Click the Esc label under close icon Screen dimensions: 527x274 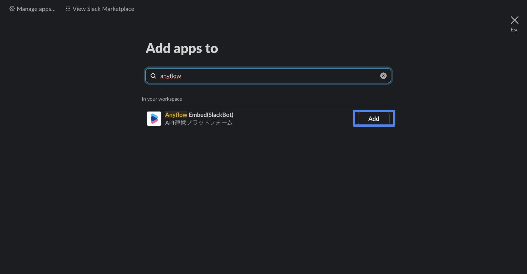(514, 30)
